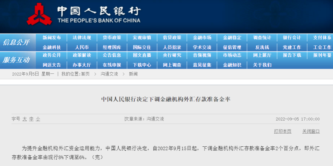Select large font size 大

25,119
